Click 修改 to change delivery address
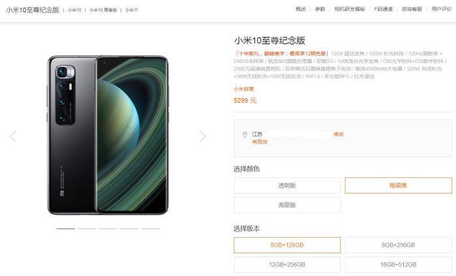This screenshot has width=456, height=276. pos(339,134)
